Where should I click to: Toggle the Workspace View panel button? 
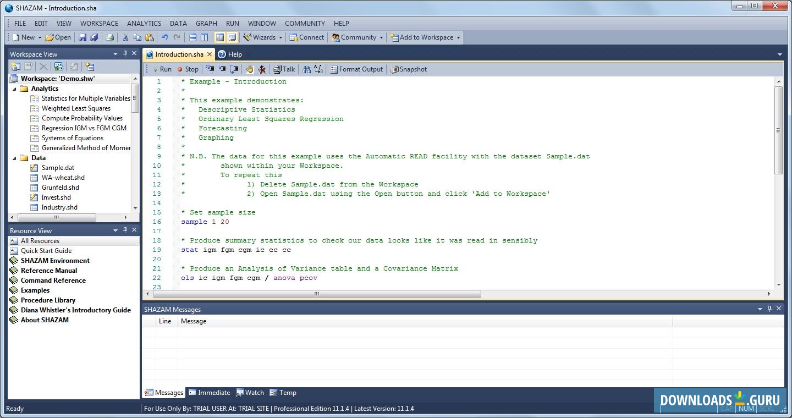(220, 37)
